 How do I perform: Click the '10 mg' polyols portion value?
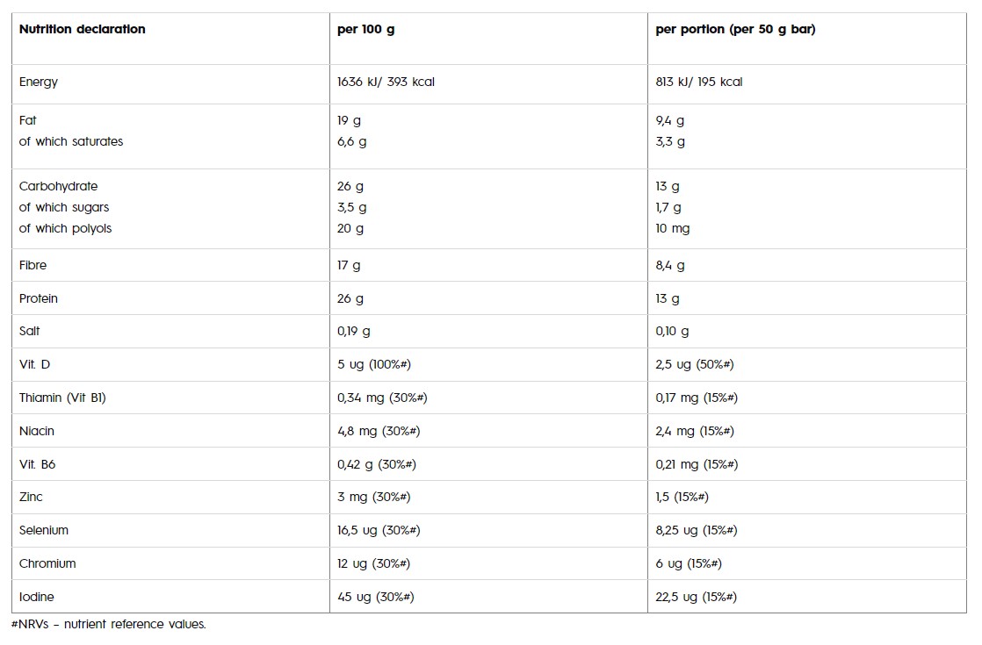[672, 228]
